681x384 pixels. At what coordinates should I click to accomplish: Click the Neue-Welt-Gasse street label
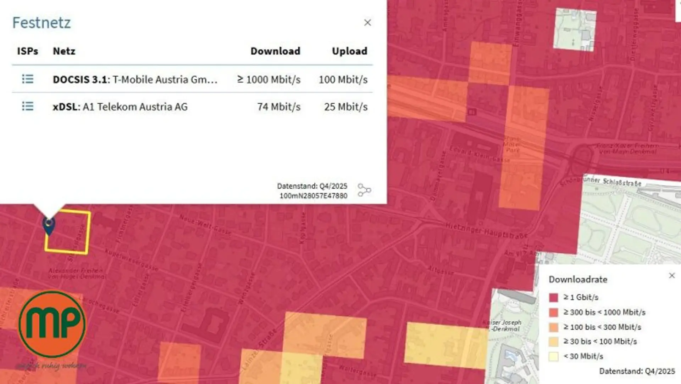(205, 224)
